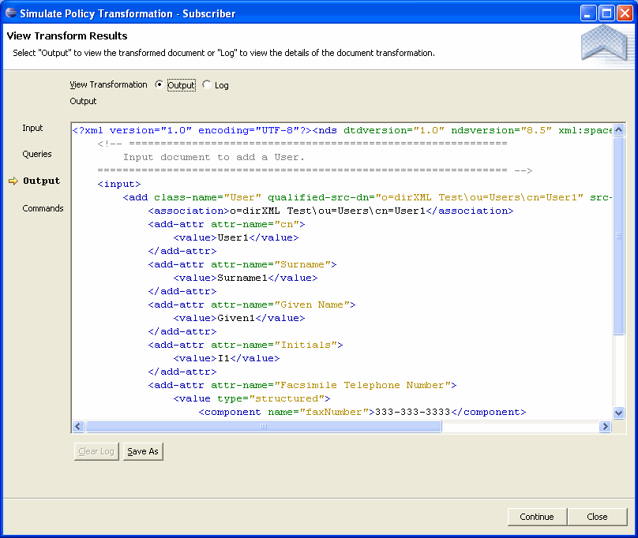638x538 pixels.
Task: Click the horizontal scrollbar thumb
Action: pyautogui.click(x=263, y=427)
